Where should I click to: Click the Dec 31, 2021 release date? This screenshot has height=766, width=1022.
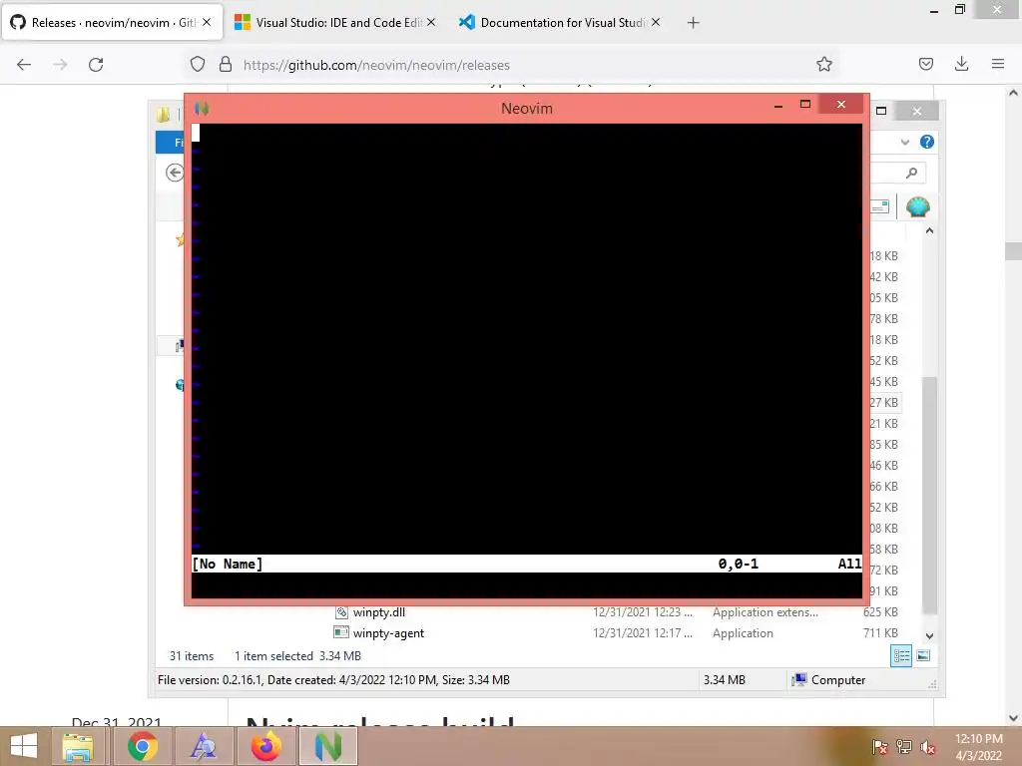[x=117, y=722]
